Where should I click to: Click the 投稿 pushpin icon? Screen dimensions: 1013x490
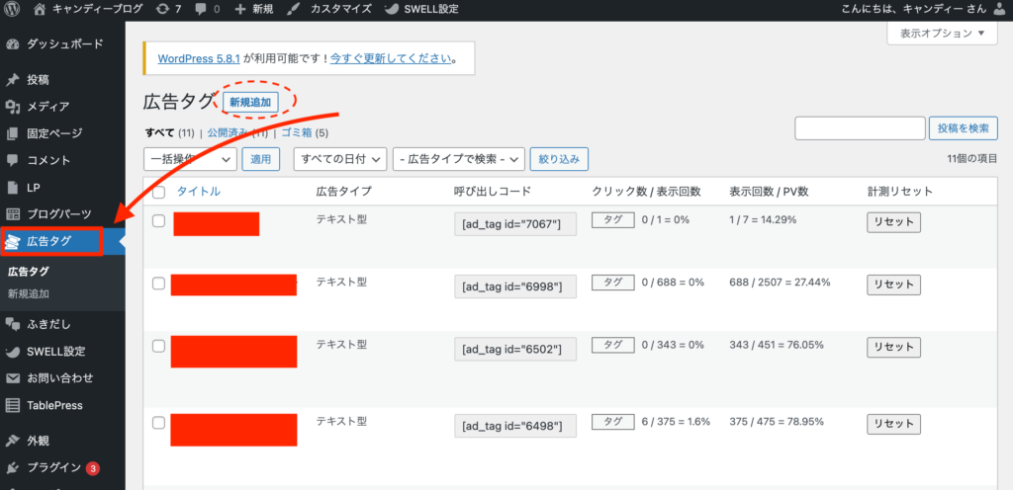[13, 80]
